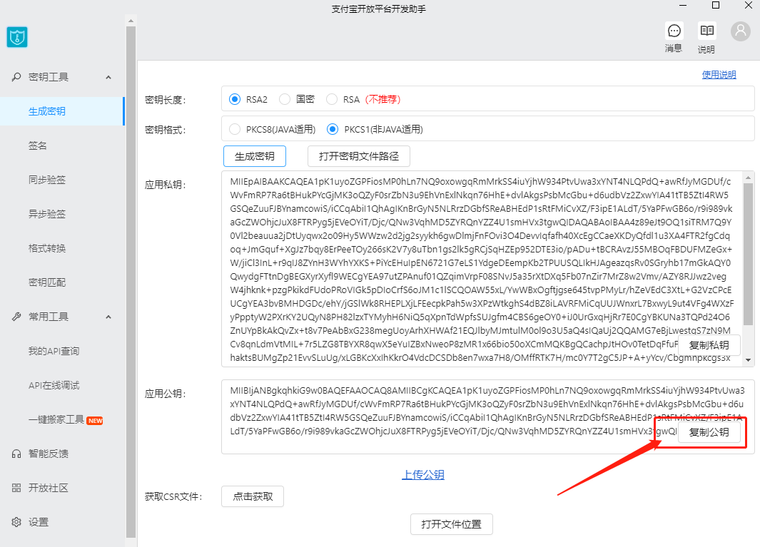Click the 打开文件位置 button
This screenshot has height=547, width=760.
[x=451, y=524]
